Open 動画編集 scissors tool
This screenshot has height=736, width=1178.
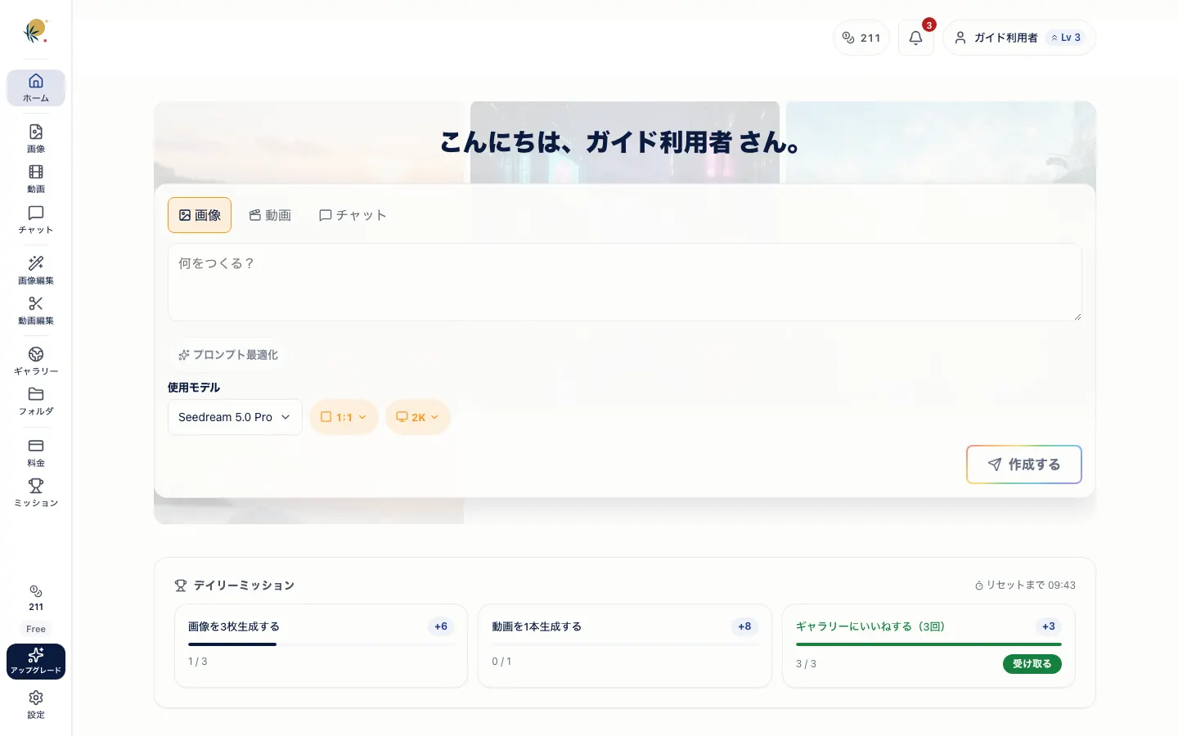[36, 311]
